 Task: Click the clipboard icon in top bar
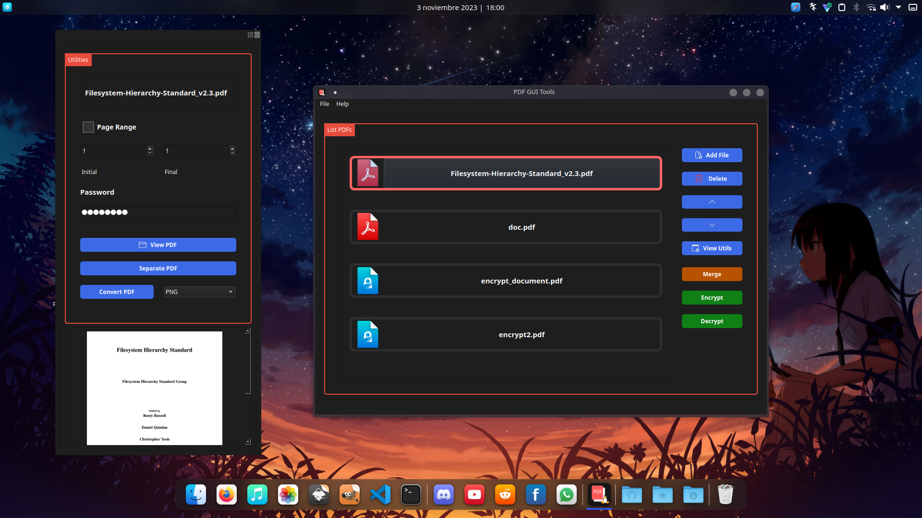842,7
